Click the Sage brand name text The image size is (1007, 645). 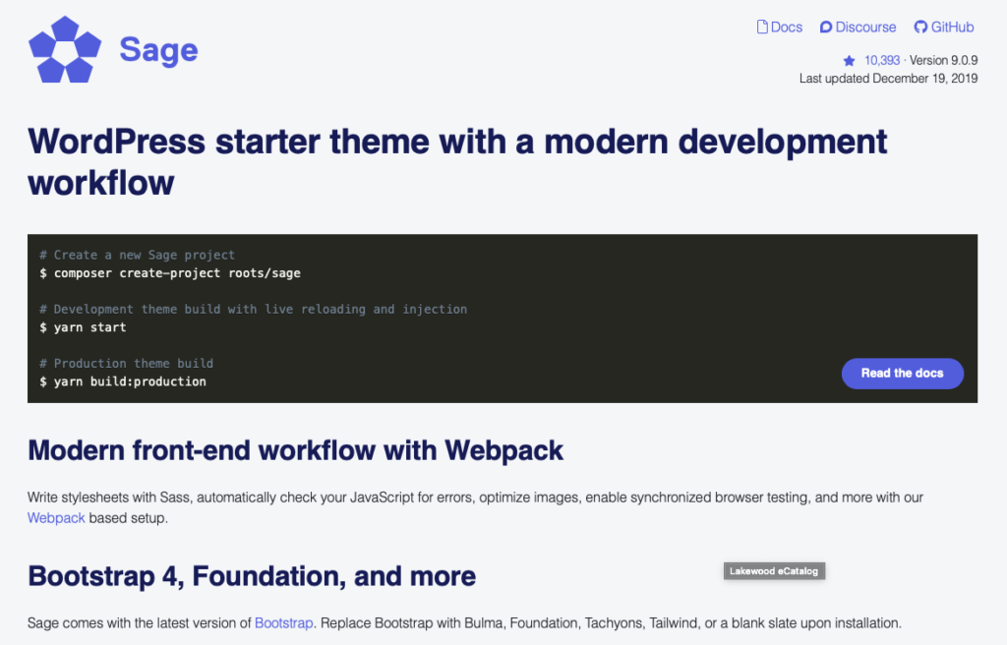pyautogui.click(x=158, y=50)
